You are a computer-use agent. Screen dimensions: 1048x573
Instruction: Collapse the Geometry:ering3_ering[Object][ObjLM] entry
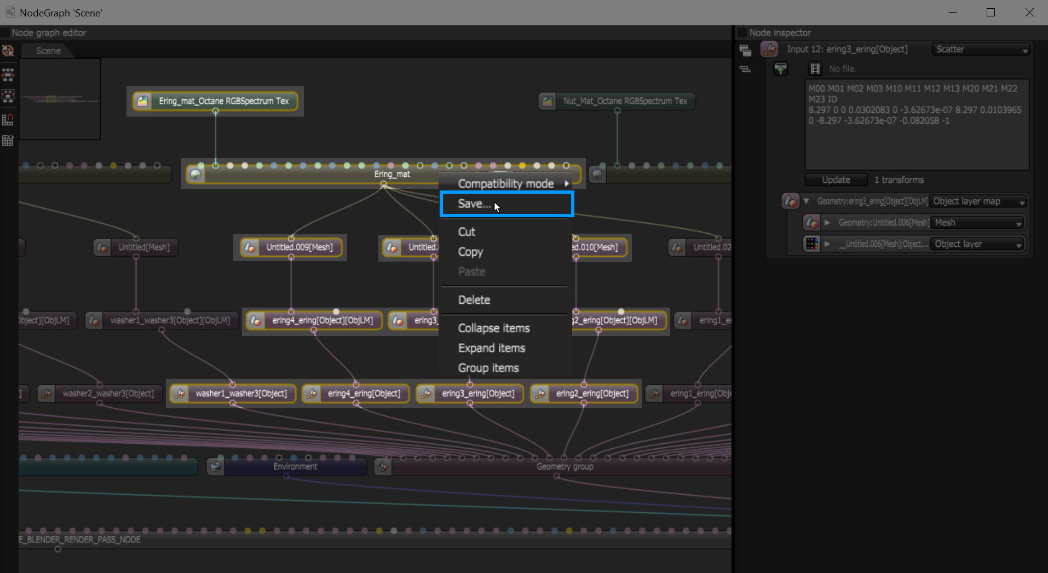[807, 201]
